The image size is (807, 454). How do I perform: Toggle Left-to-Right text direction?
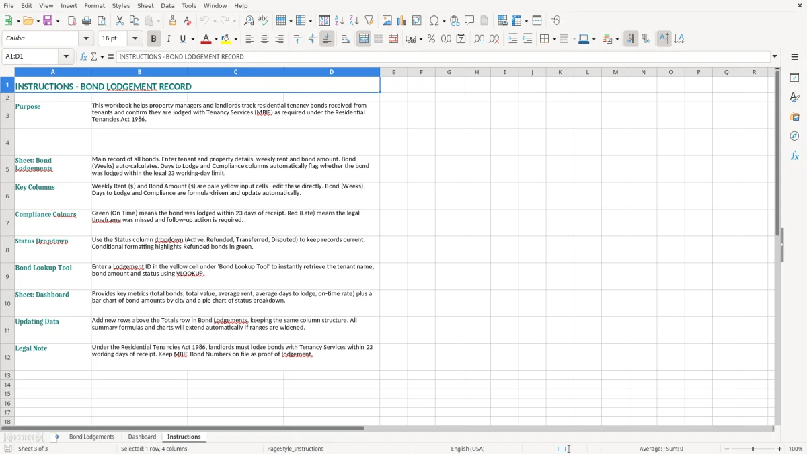point(631,39)
